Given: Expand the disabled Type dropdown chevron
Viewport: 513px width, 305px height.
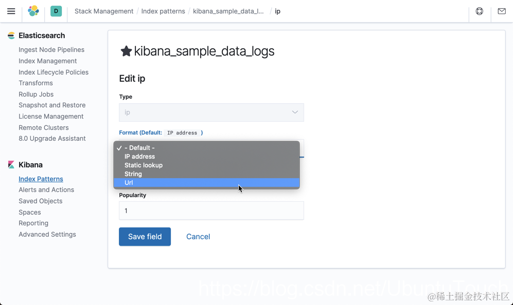Looking at the screenshot, I should point(295,112).
